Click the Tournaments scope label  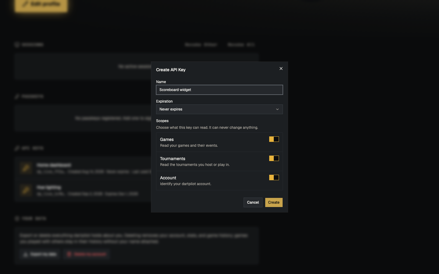[173, 159]
